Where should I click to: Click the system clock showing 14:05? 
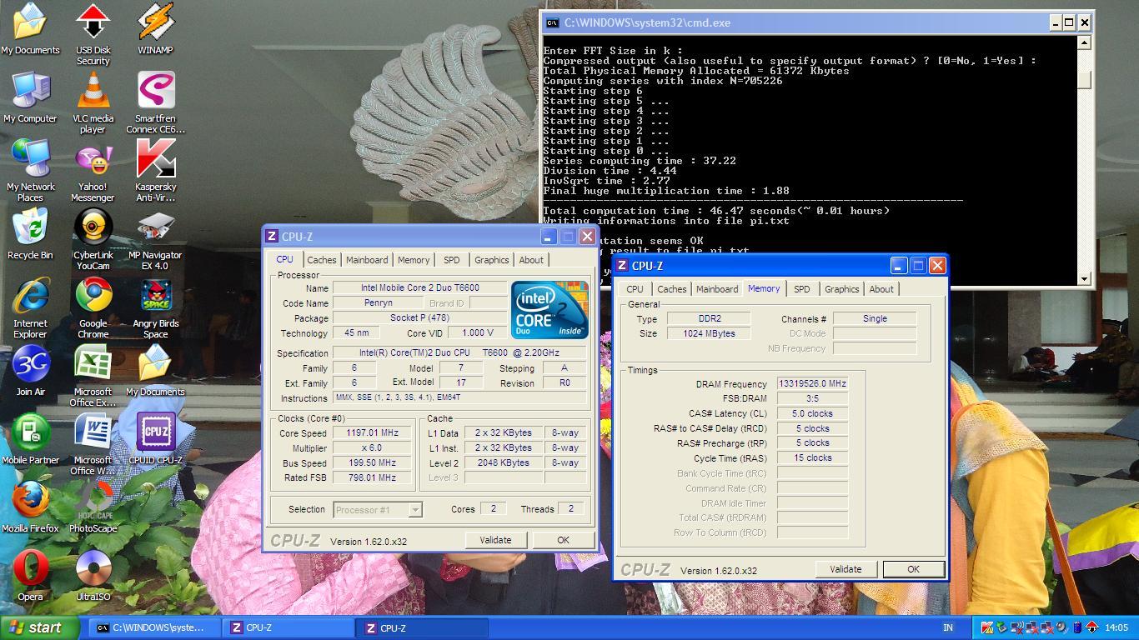1116,627
